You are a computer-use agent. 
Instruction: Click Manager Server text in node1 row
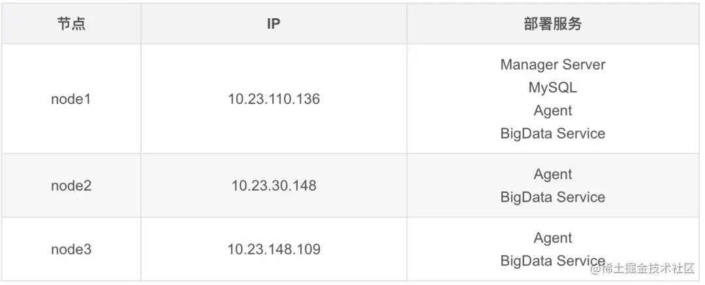(552, 64)
